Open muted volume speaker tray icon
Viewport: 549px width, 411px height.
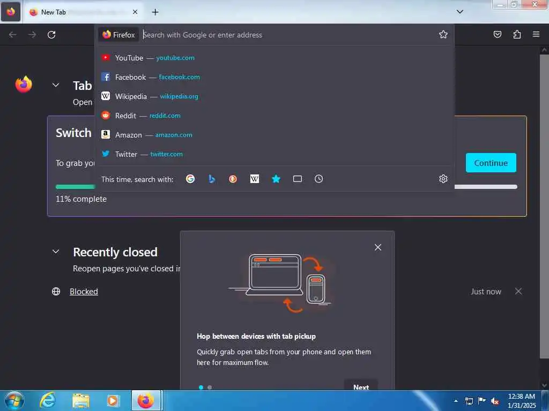[x=495, y=401]
